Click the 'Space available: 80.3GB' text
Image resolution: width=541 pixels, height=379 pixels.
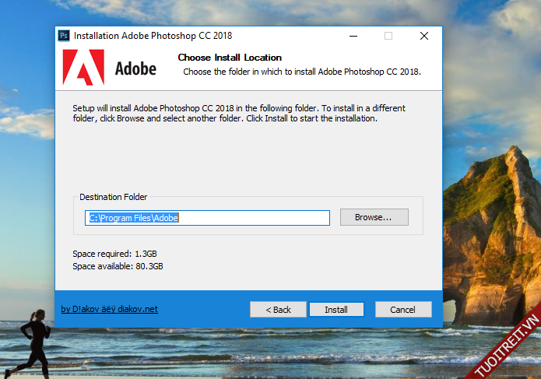[x=118, y=266]
